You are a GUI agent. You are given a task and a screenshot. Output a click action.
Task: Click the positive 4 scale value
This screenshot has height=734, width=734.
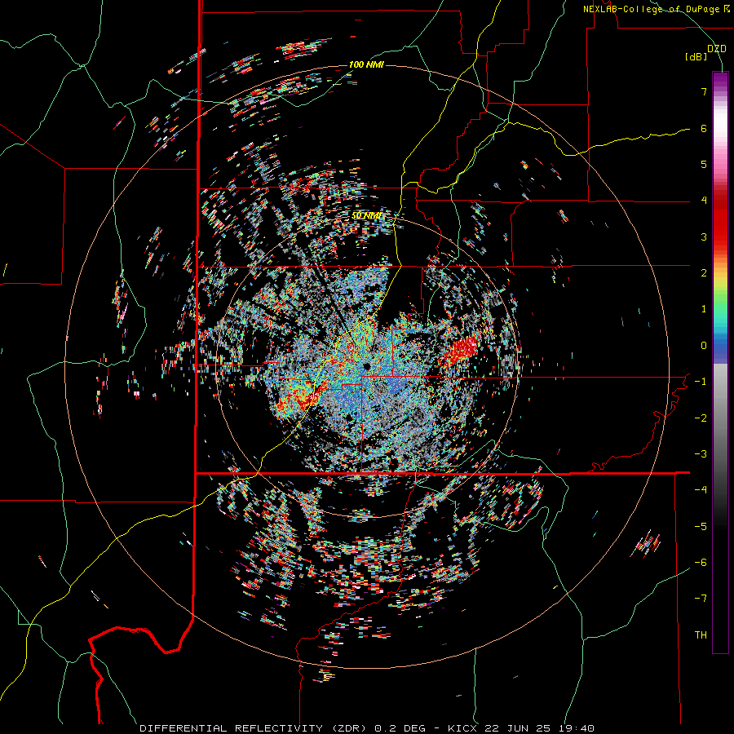point(704,201)
